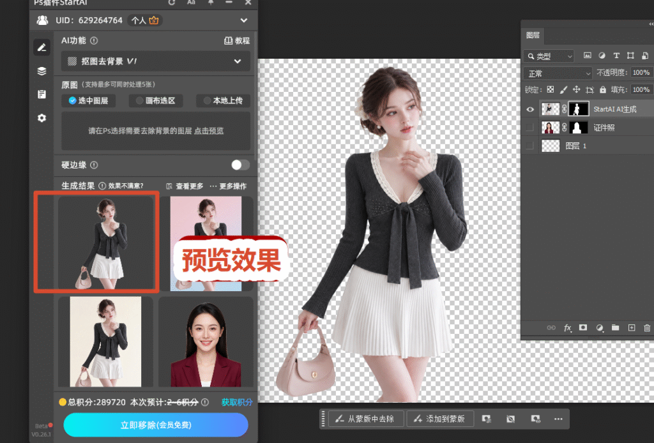Click the delete layer trash icon

[x=647, y=328]
